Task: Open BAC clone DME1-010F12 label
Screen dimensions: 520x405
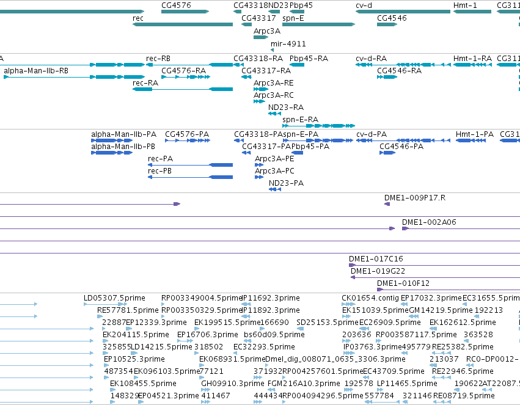Action: click(x=403, y=283)
